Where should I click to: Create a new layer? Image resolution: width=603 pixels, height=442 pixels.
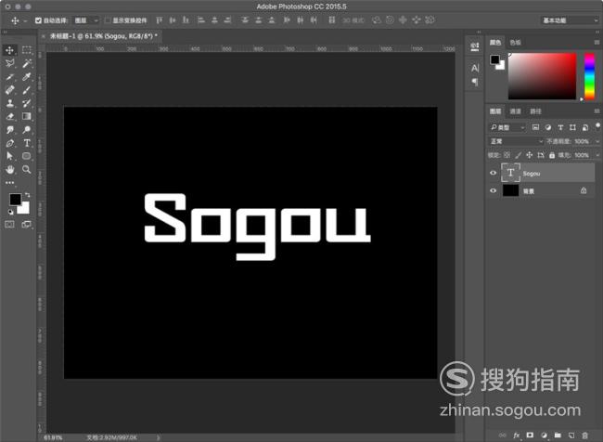click(x=571, y=435)
